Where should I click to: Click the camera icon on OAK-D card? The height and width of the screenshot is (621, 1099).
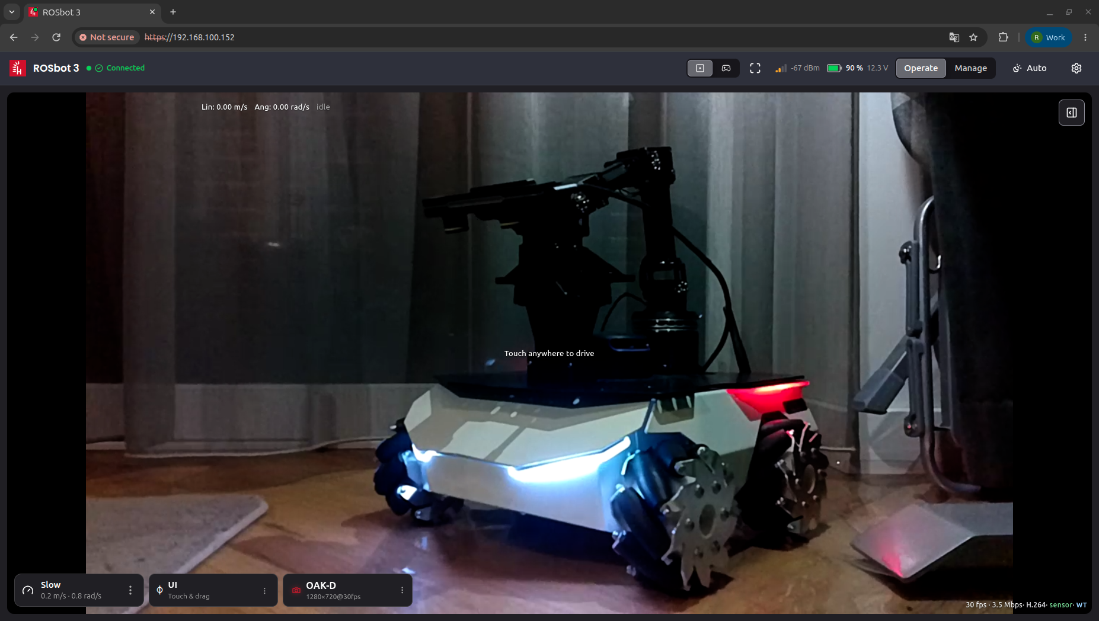(x=296, y=590)
